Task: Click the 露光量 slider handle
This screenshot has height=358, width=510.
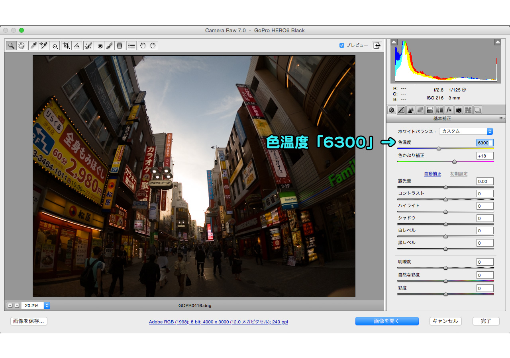Action: coord(445,187)
